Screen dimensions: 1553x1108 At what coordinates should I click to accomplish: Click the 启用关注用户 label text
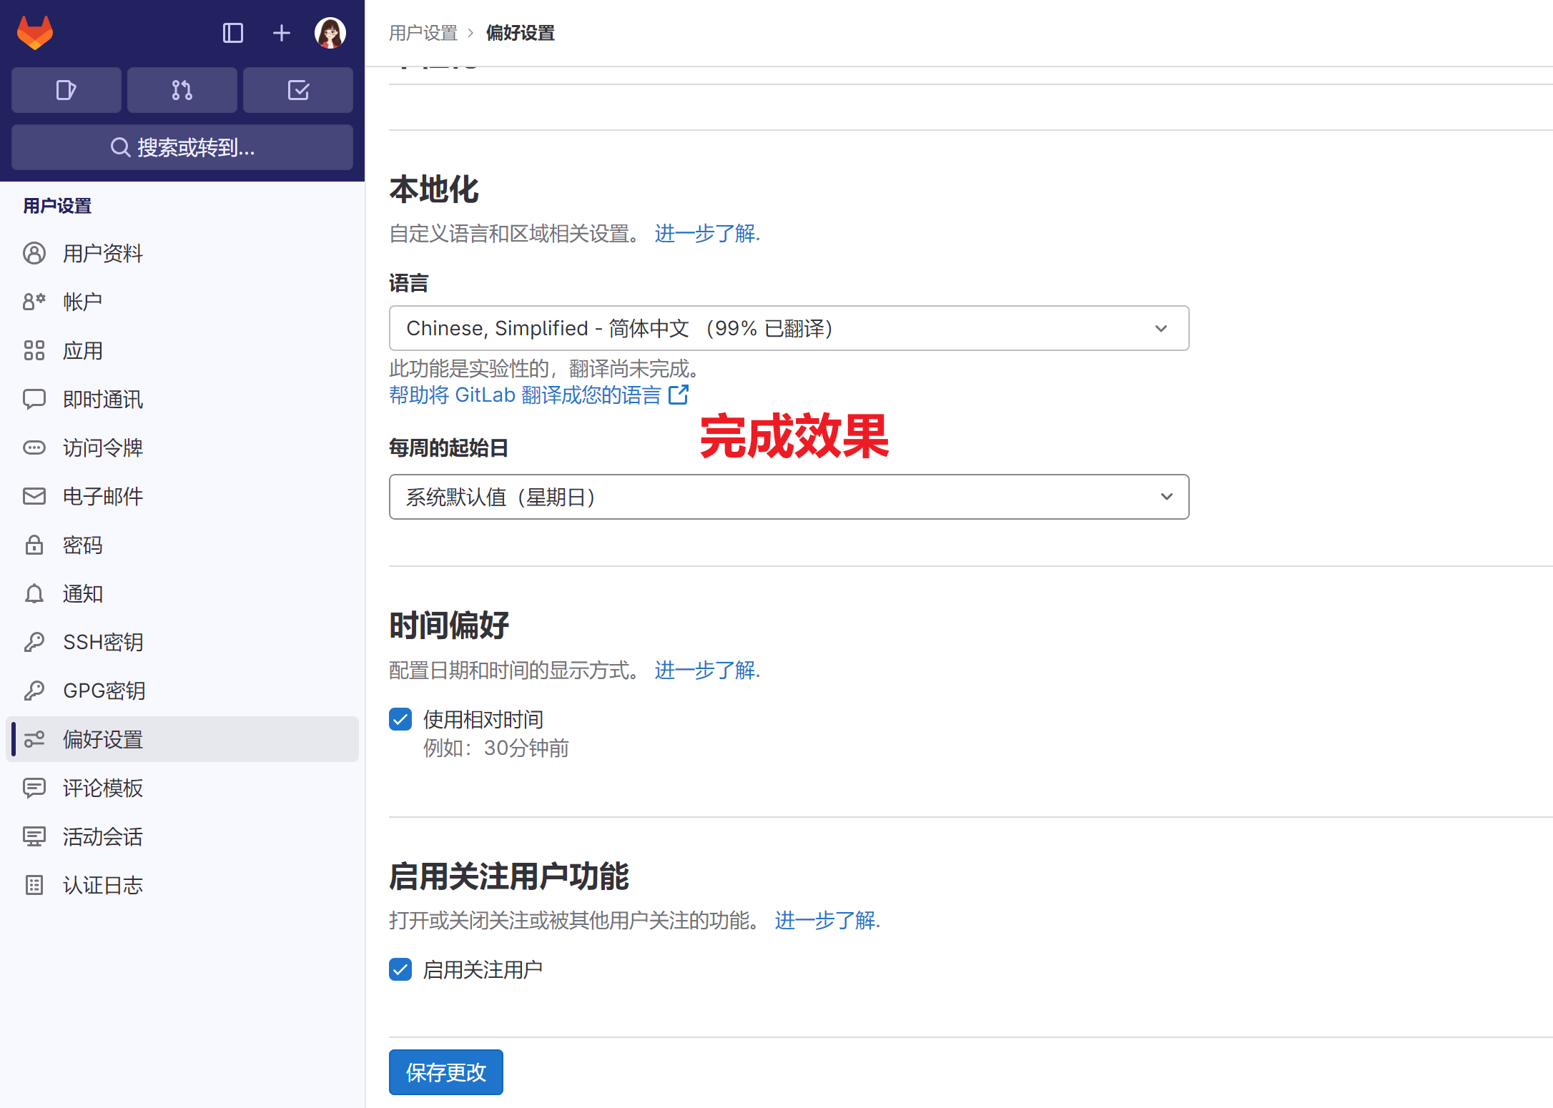point(483,969)
